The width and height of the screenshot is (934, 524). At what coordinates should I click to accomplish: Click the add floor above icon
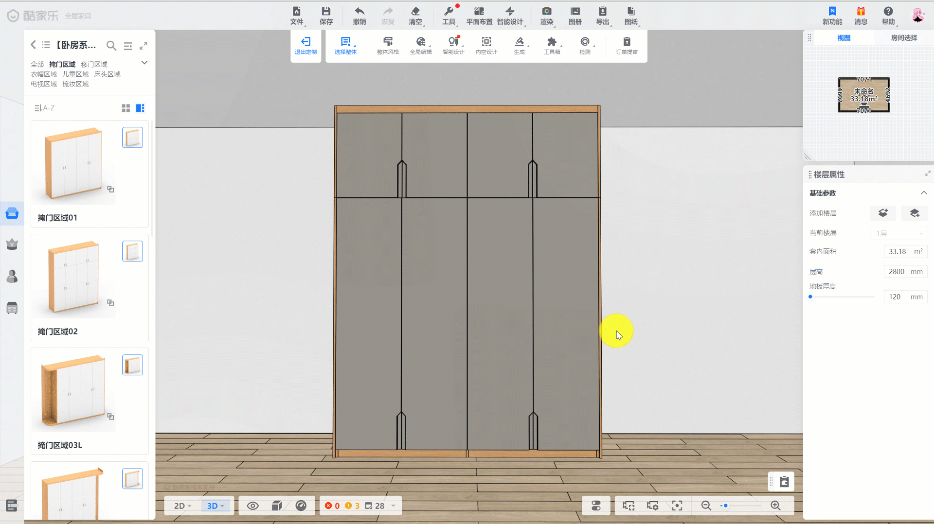pos(882,213)
